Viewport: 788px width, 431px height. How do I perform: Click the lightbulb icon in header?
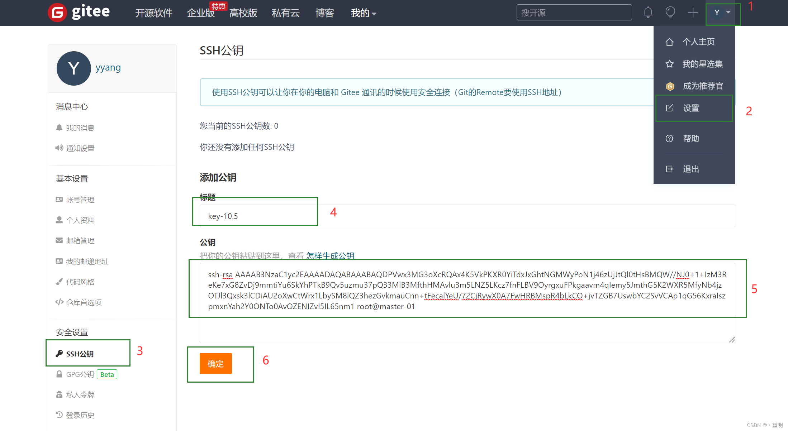tap(670, 13)
